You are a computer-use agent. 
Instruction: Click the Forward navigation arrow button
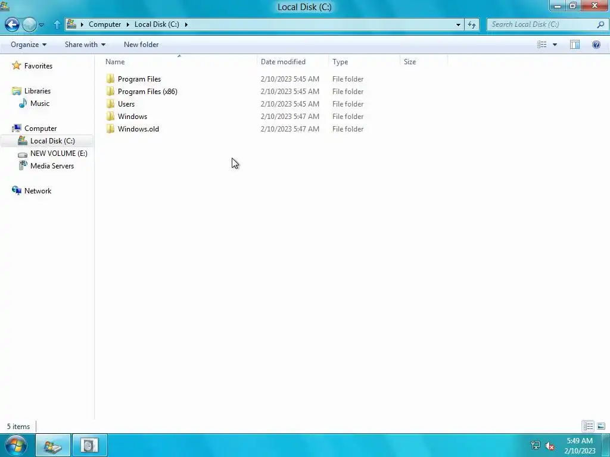pos(29,24)
